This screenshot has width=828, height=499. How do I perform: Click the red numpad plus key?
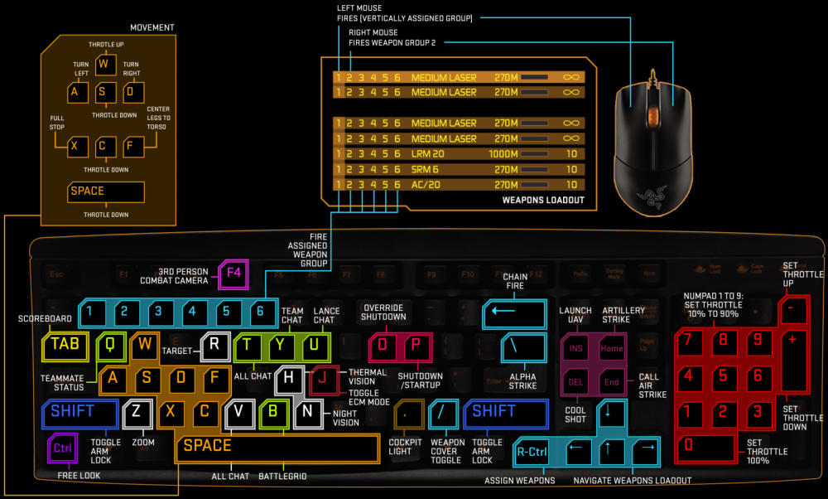coord(794,361)
